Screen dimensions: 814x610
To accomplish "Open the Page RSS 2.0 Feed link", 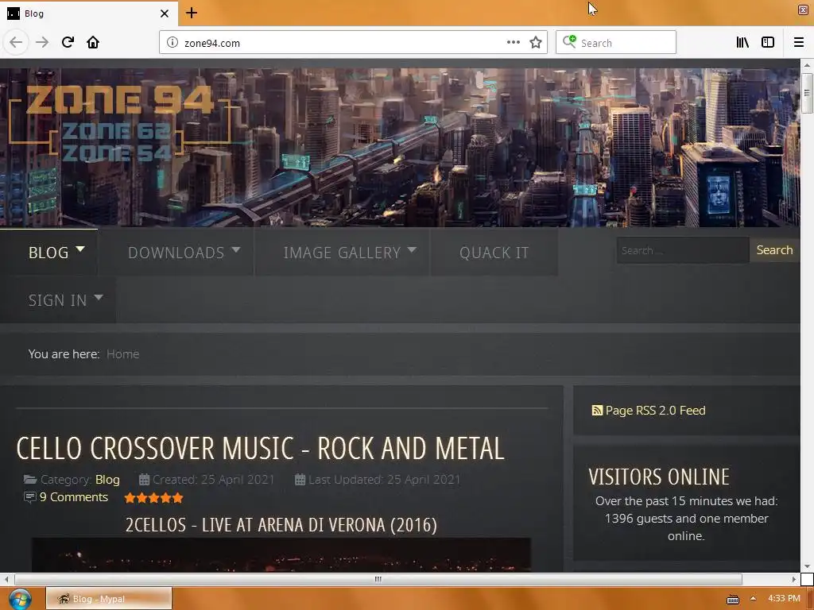I will pos(655,411).
